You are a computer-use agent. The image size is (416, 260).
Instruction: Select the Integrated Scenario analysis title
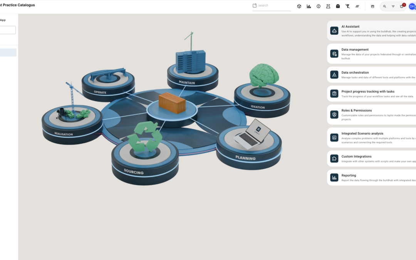click(362, 133)
